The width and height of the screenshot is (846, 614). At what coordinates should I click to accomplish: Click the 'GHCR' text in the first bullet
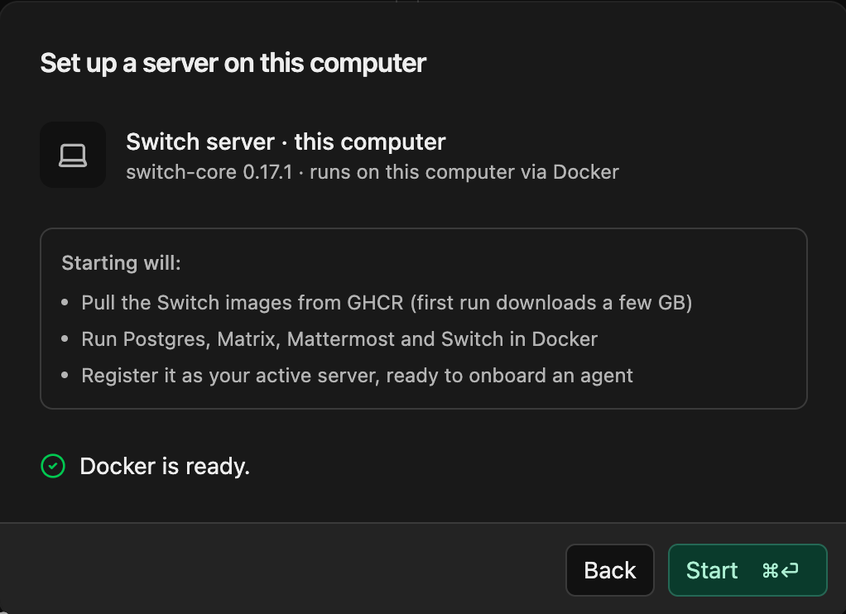tap(375, 303)
